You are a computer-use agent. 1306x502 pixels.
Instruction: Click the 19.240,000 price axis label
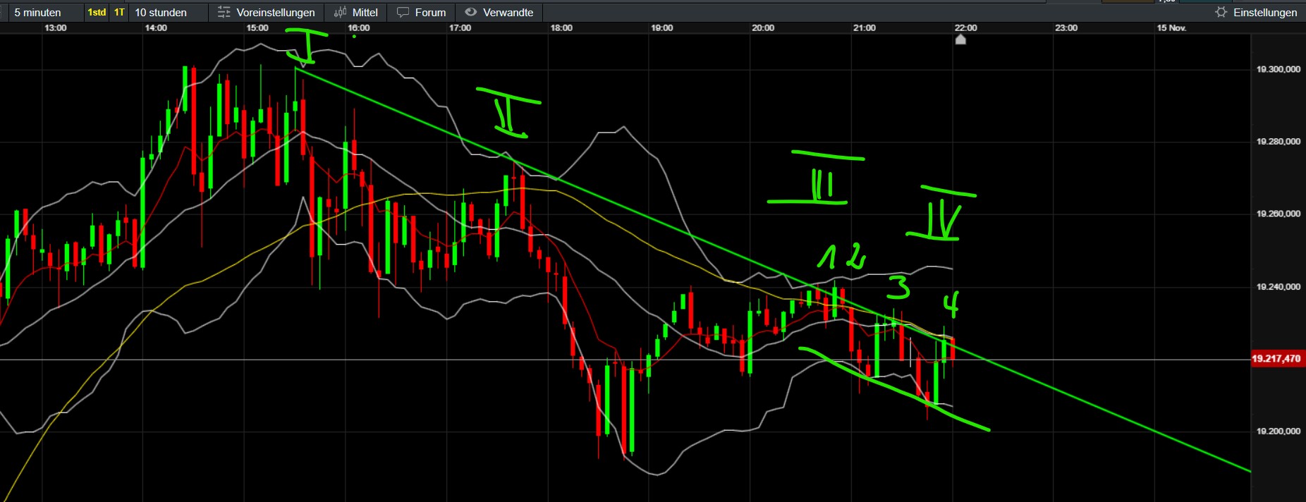pyautogui.click(x=1278, y=287)
